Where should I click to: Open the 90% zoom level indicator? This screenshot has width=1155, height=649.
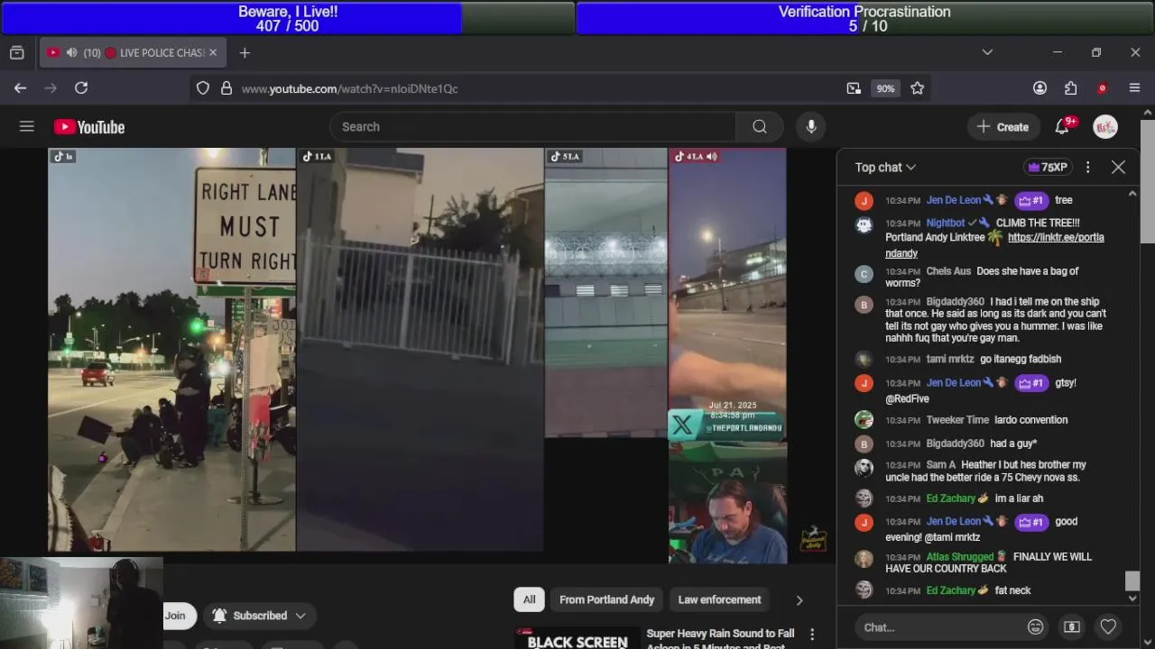(885, 88)
